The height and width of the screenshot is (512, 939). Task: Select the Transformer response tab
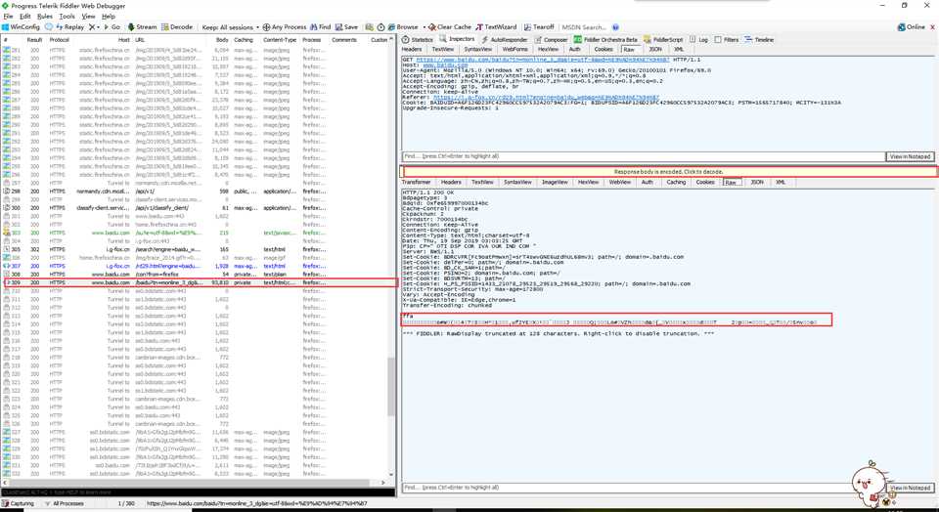click(x=417, y=182)
